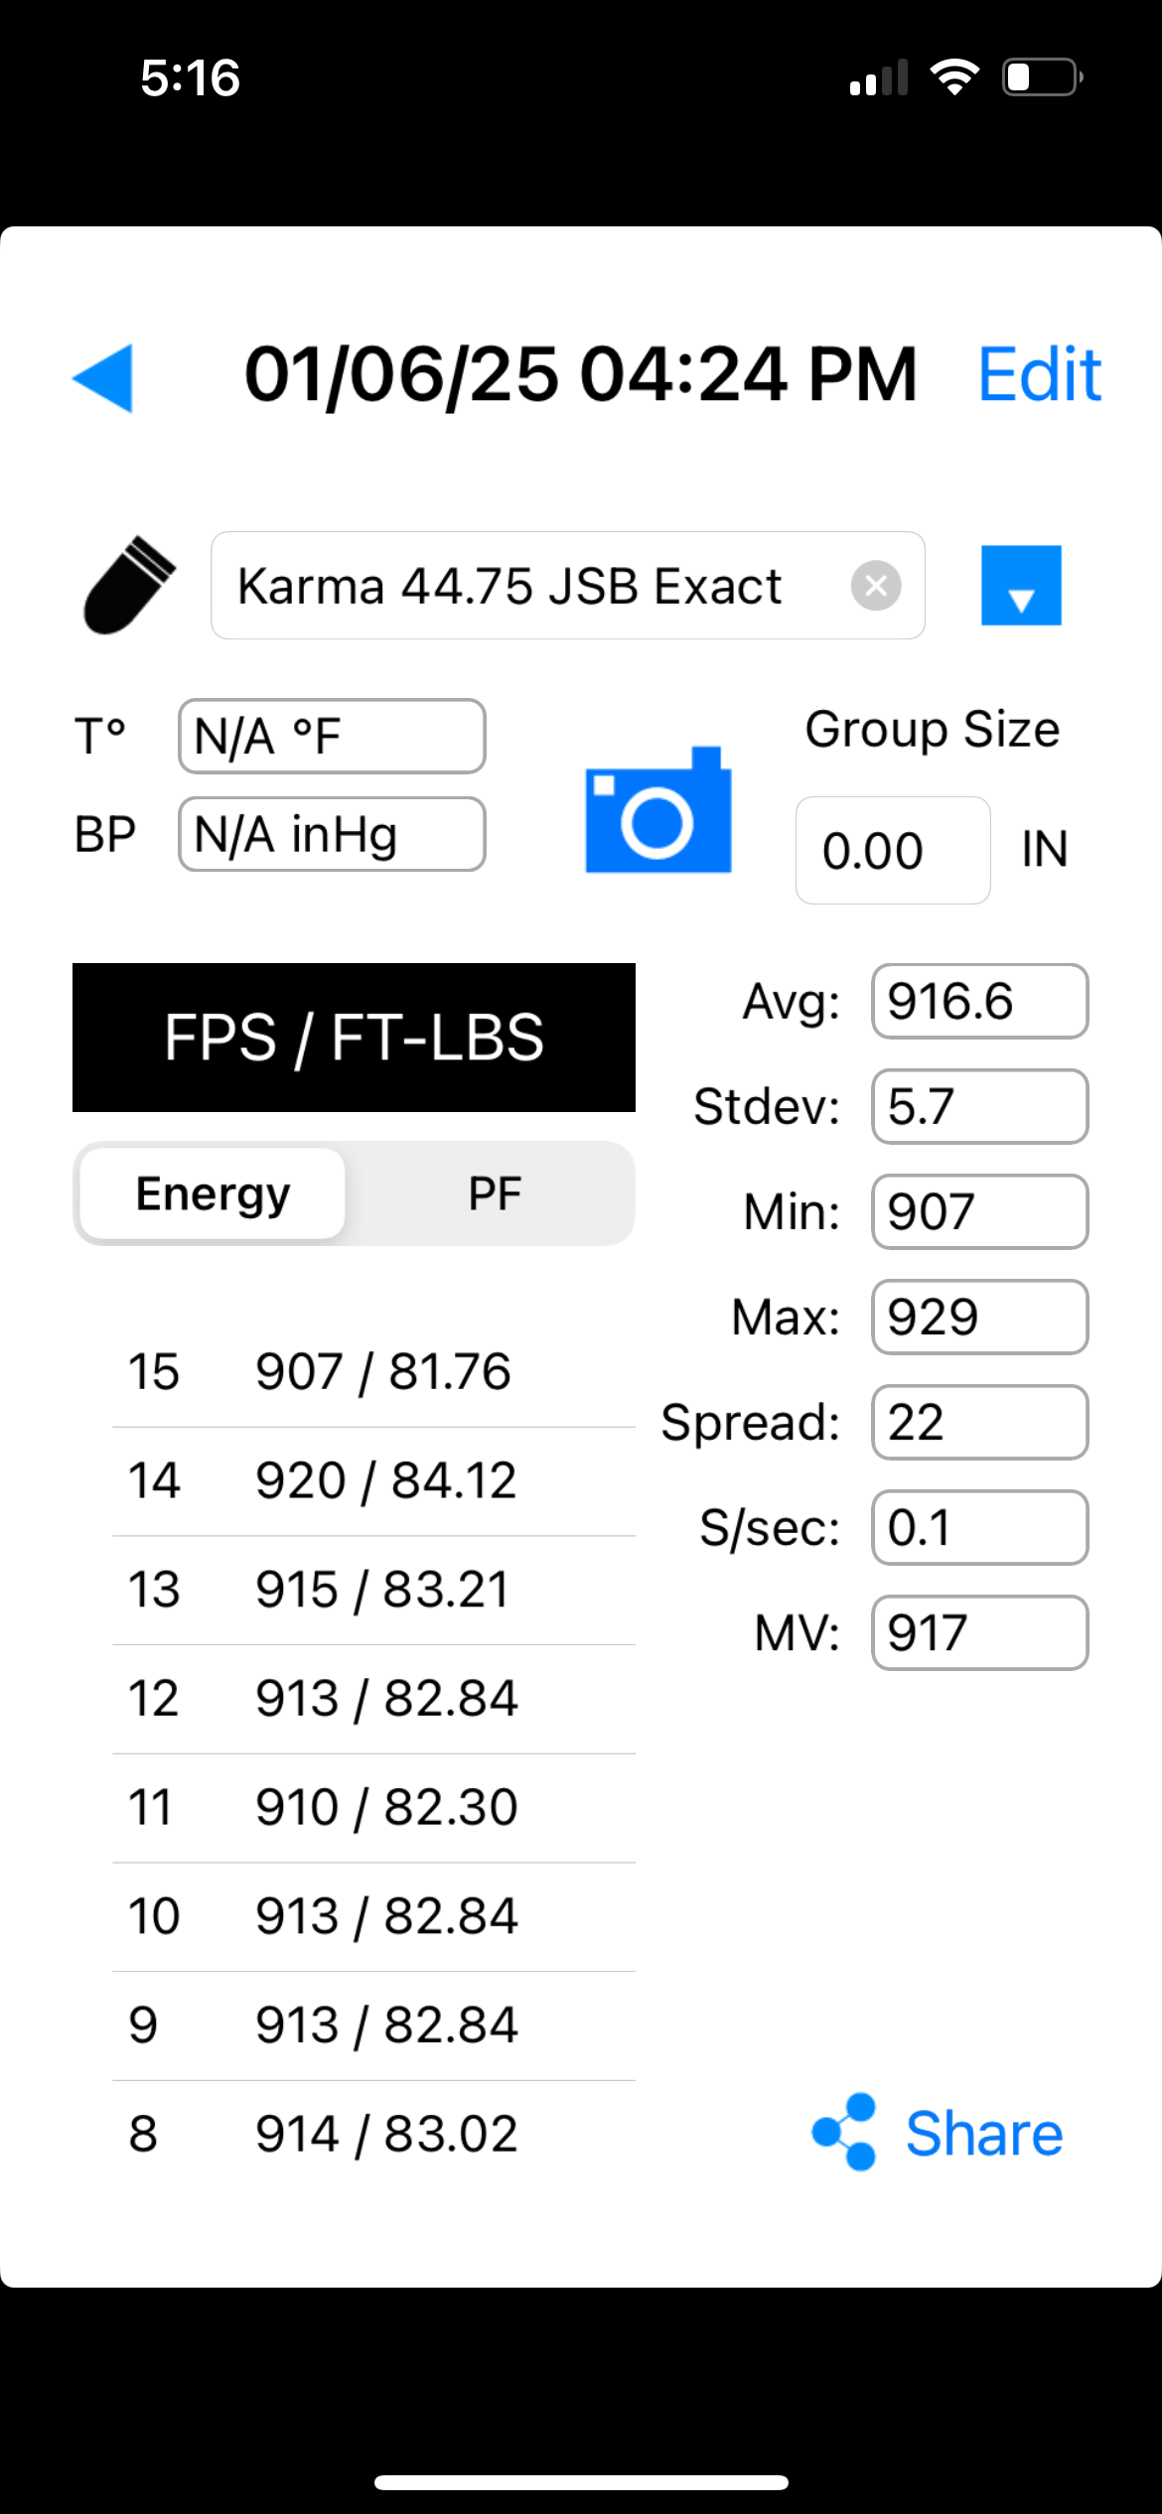Tap the Edit link
Viewport: 1162px width, 2514px height.
(1040, 375)
